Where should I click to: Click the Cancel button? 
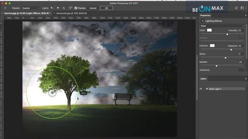pos(93,8)
